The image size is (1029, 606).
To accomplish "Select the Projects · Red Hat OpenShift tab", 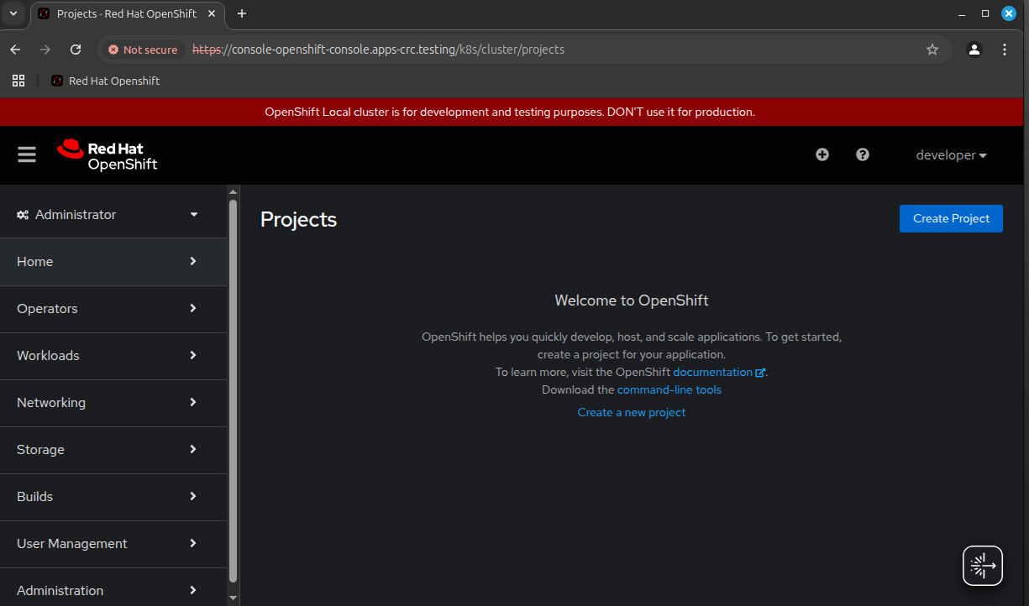I will [128, 13].
